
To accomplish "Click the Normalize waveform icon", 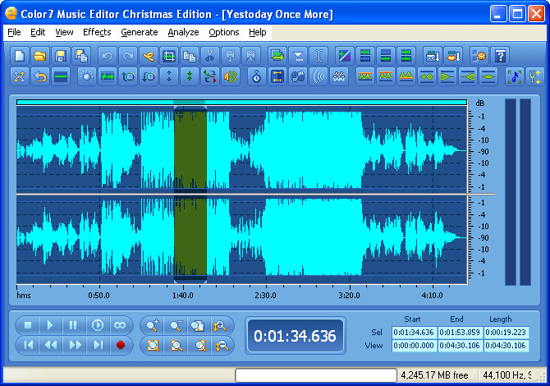I will (x=107, y=76).
